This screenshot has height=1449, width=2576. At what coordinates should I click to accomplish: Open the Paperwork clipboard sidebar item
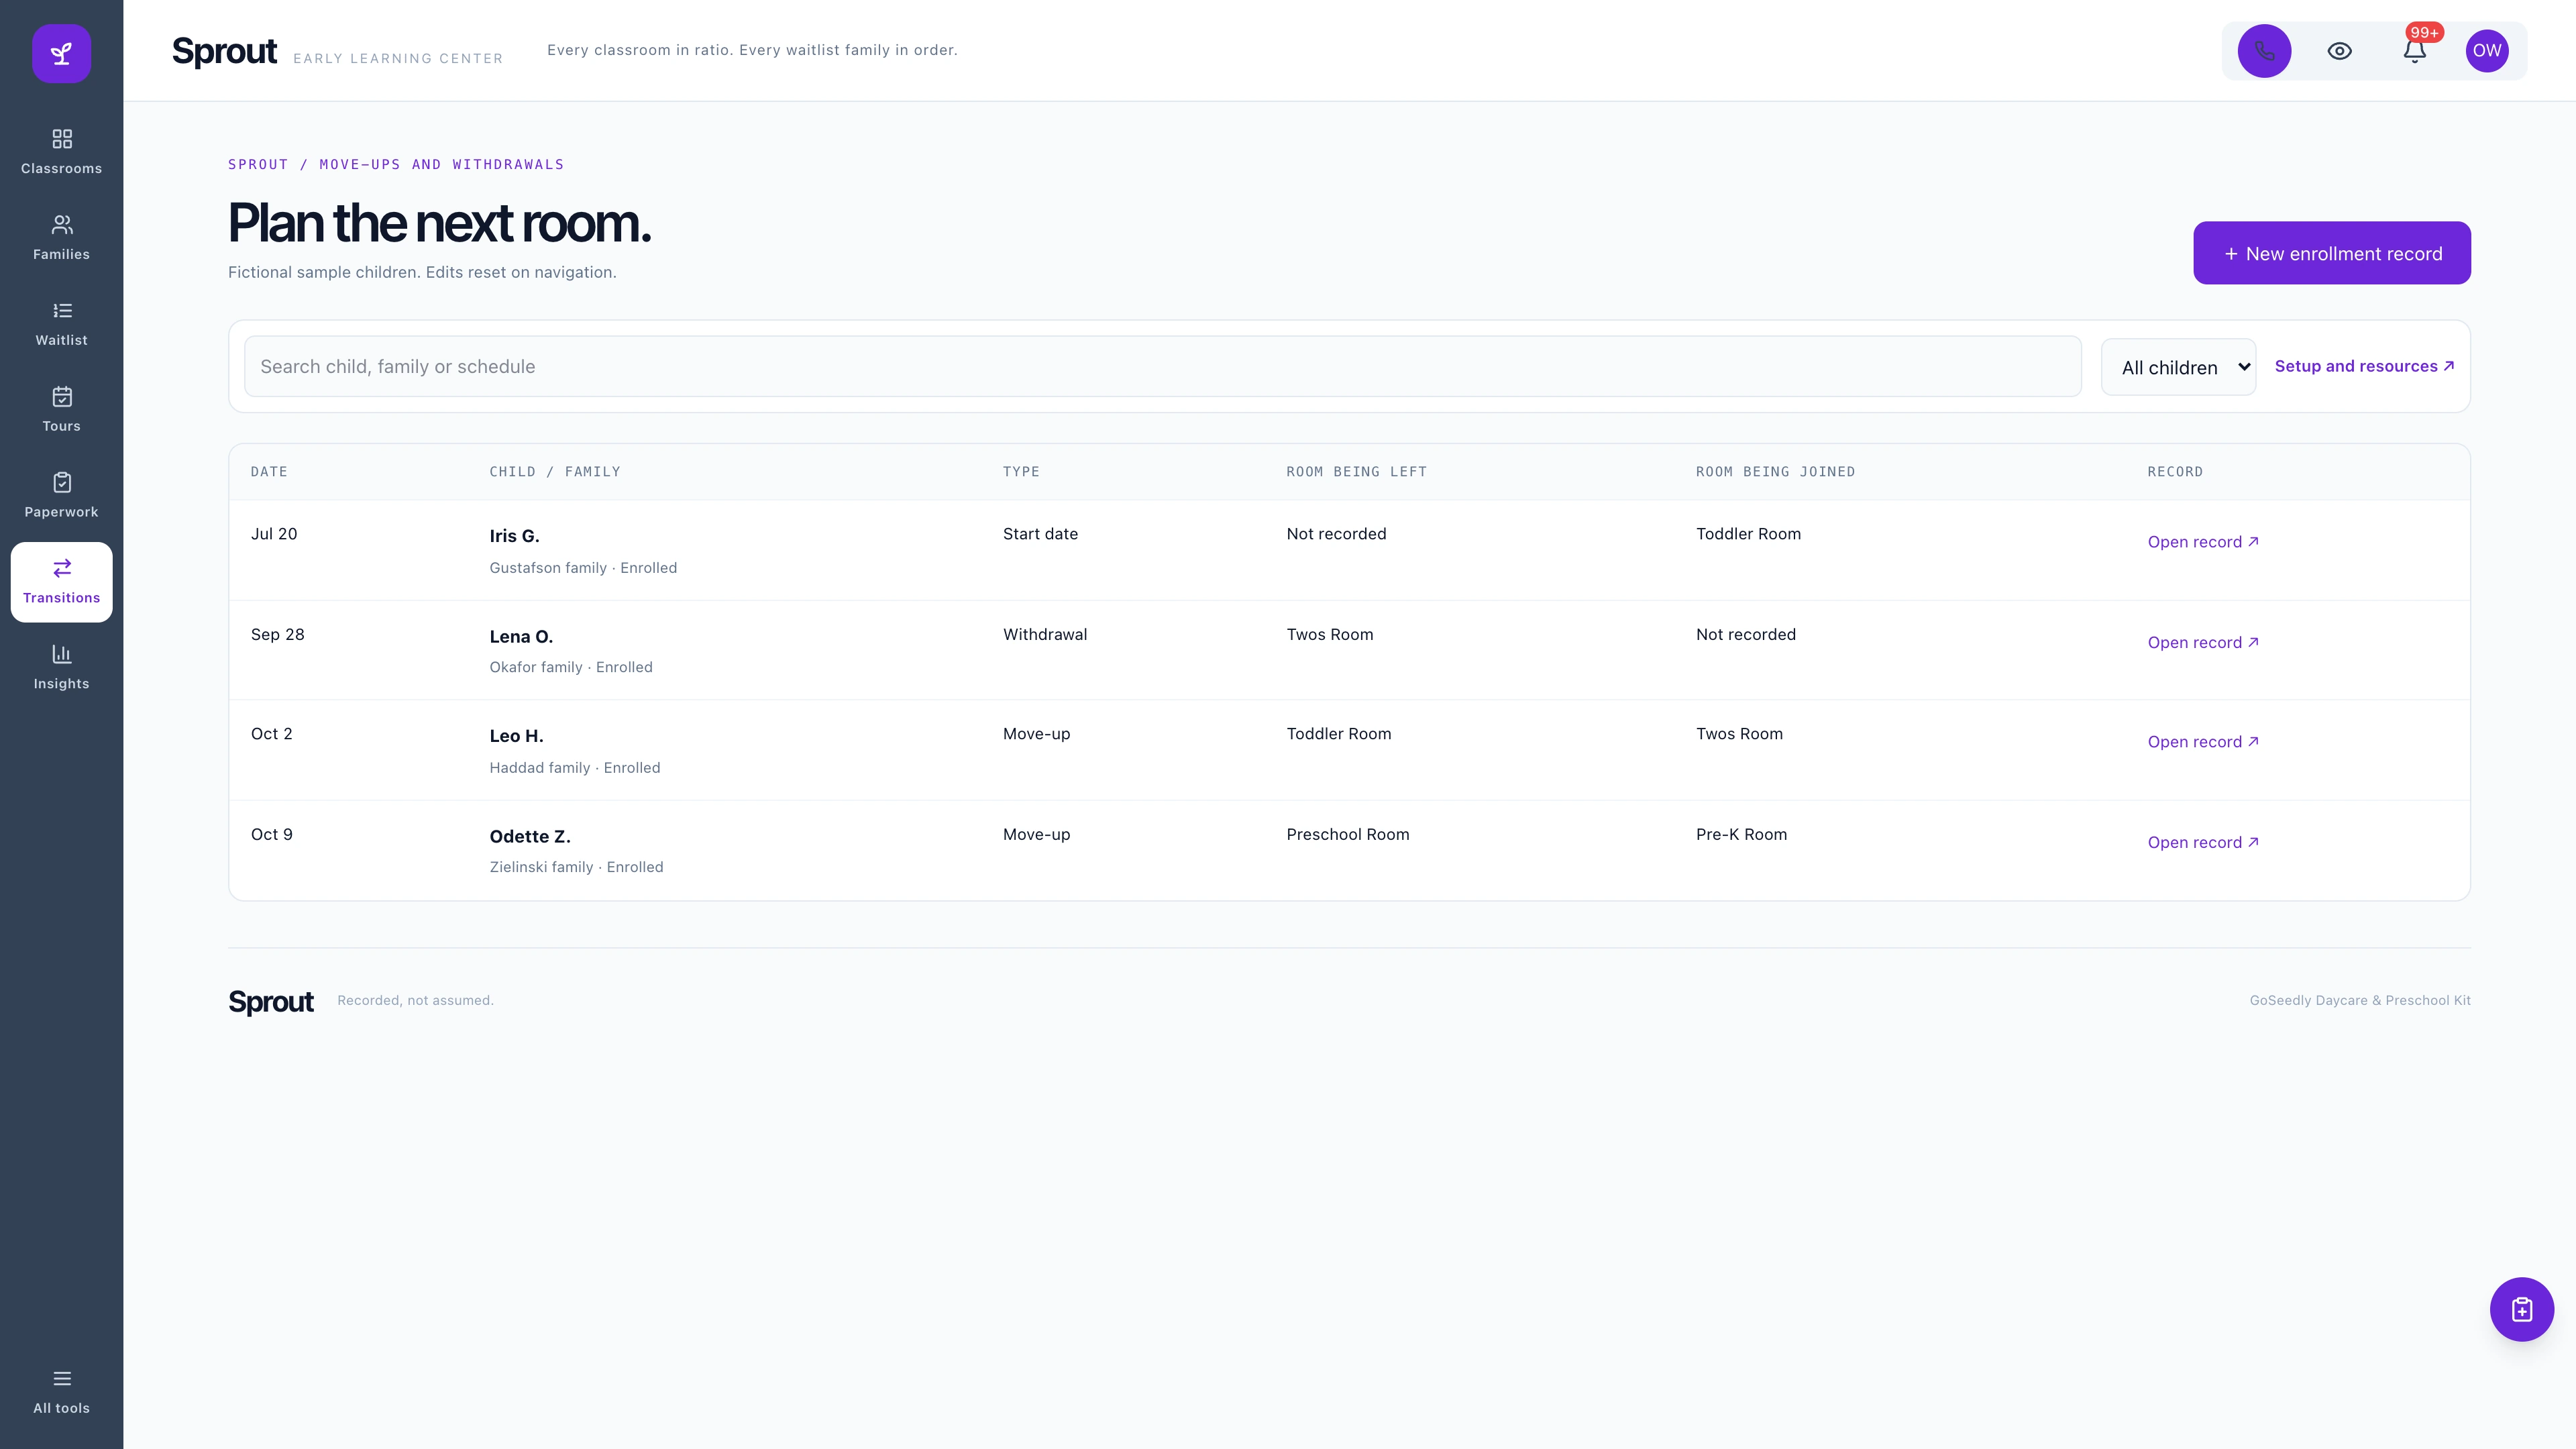[61, 496]
